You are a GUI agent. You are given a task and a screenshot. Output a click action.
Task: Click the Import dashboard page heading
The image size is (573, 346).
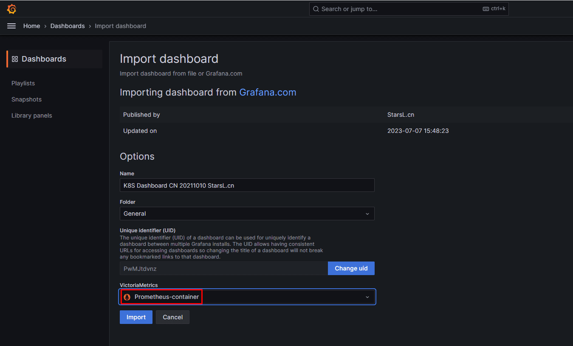tap(169, 59)
